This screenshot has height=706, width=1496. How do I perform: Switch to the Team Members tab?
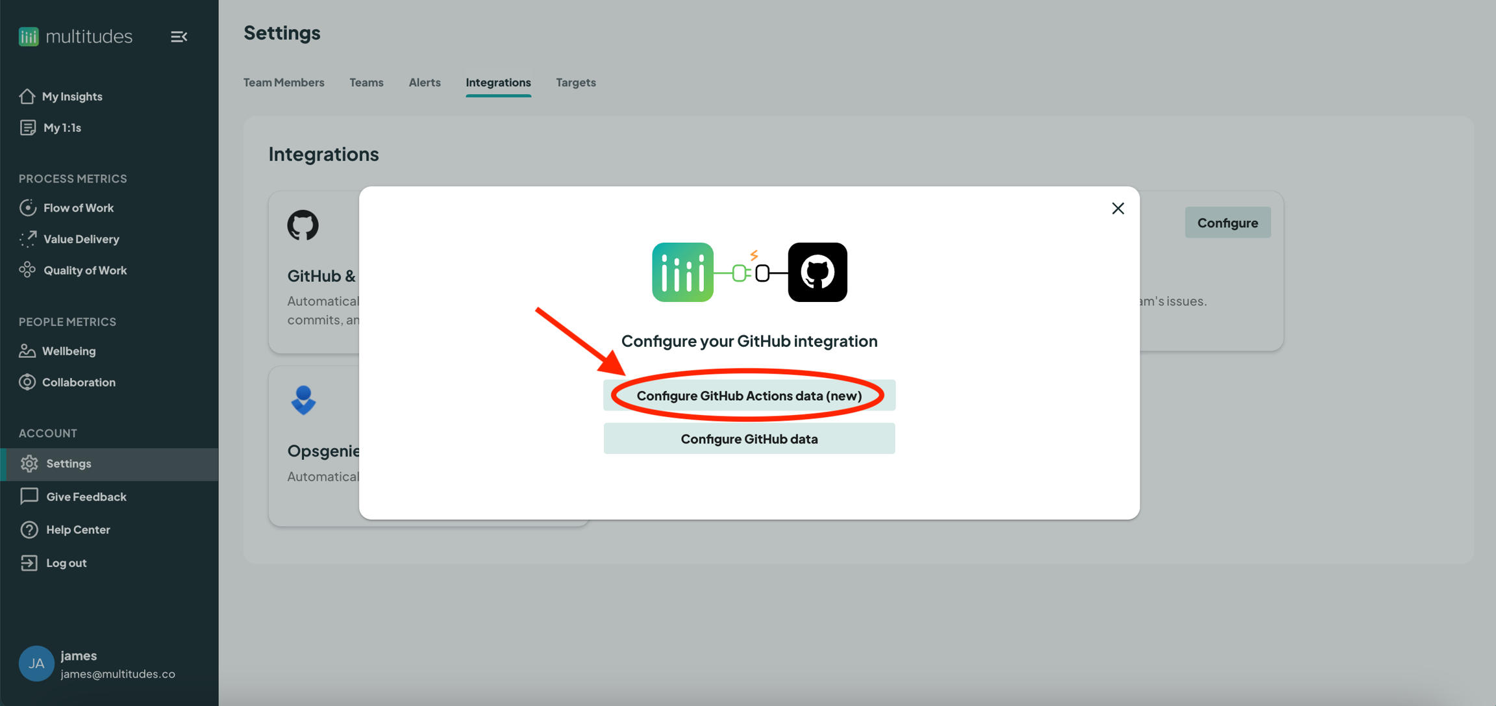pyautogui.click(x=284, y=82)
